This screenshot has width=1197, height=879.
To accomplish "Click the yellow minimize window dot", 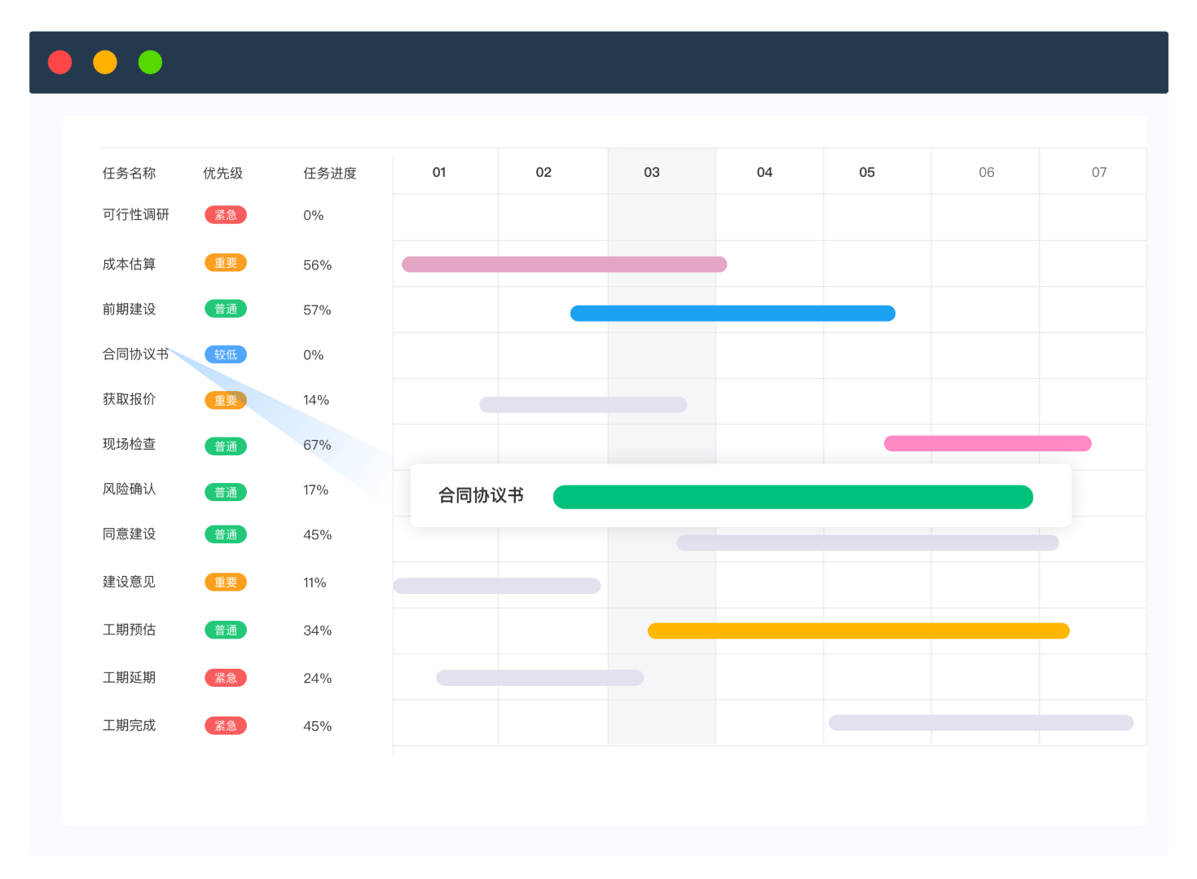I will click(x=105, y=62).
